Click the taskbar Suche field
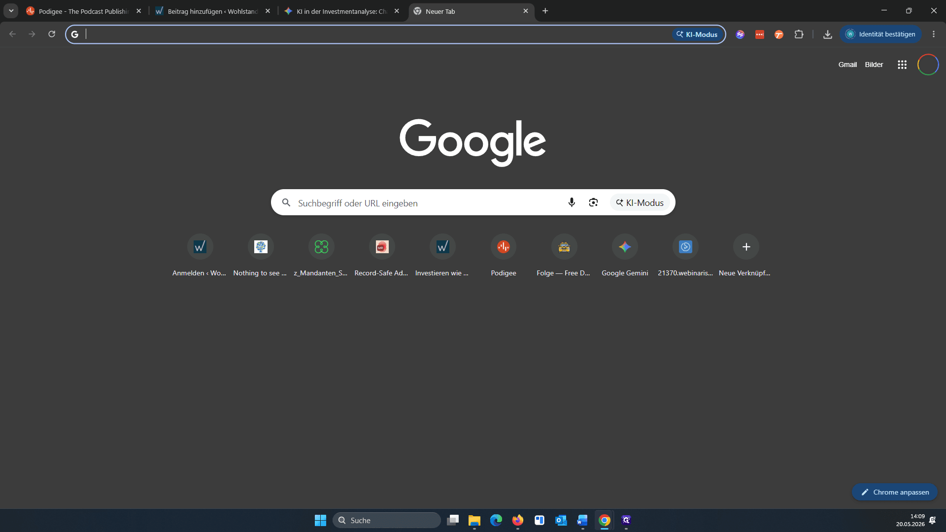 pos(387,520)
